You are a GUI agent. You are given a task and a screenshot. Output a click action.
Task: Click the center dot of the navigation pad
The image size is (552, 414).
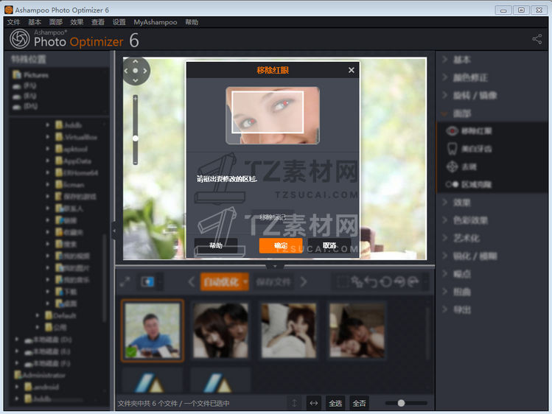pyautogui.click(x=136, y=71)
